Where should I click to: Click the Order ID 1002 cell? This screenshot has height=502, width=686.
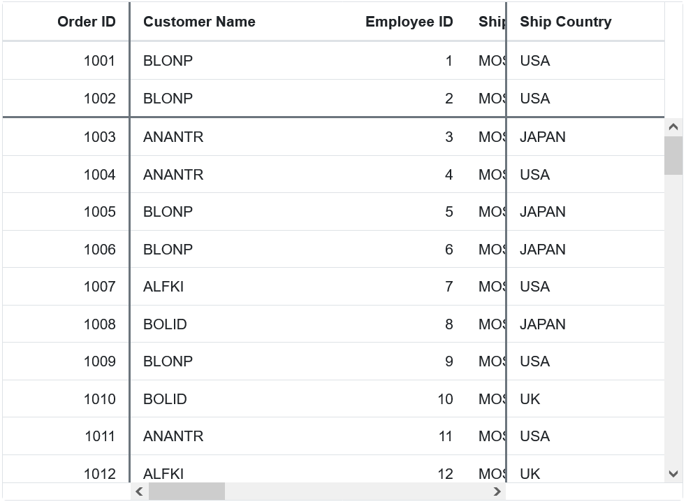point(99,99)
